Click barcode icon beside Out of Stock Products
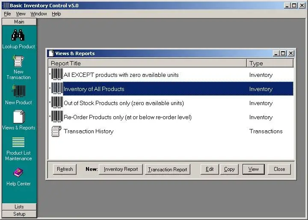The width and height of the screenshot is (308, 220). pos(57,103)
